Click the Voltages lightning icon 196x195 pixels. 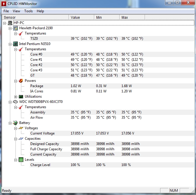point(21,128)
